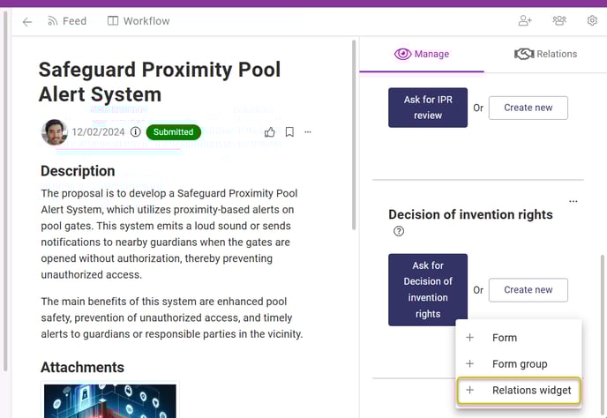Image resolution: width=607 pixels, height=418 pixels.
Task: Open the Feed view
Action: point(67,21)
